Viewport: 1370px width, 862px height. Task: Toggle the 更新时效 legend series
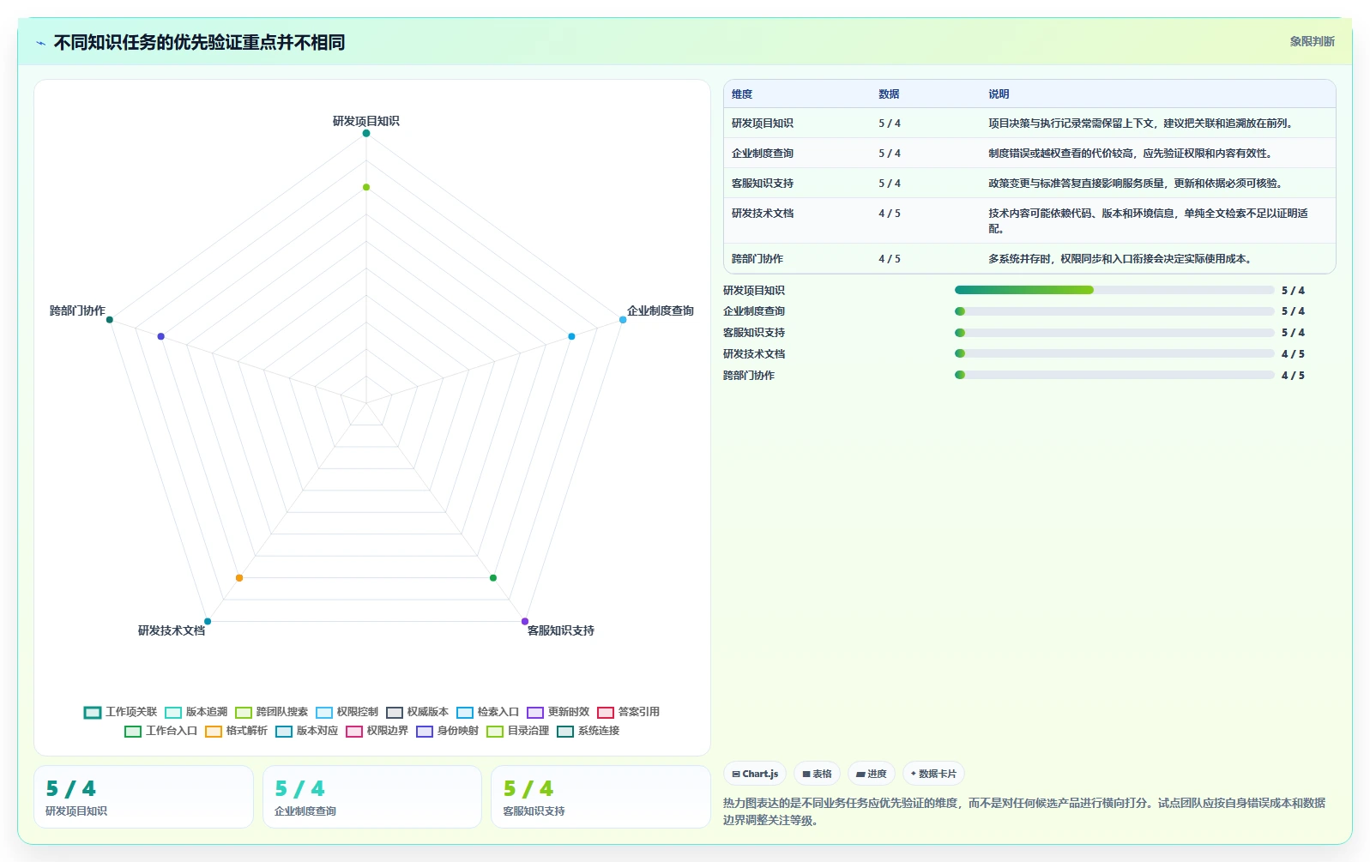[558, 712]
